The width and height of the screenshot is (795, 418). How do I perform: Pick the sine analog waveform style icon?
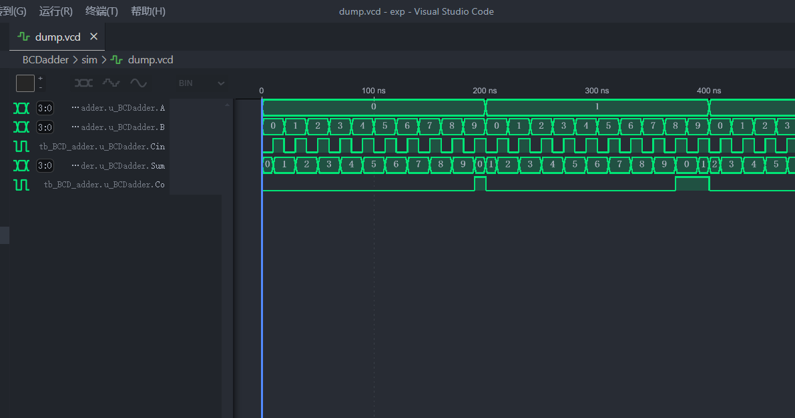pyautogui.click(x=138, y=83)
